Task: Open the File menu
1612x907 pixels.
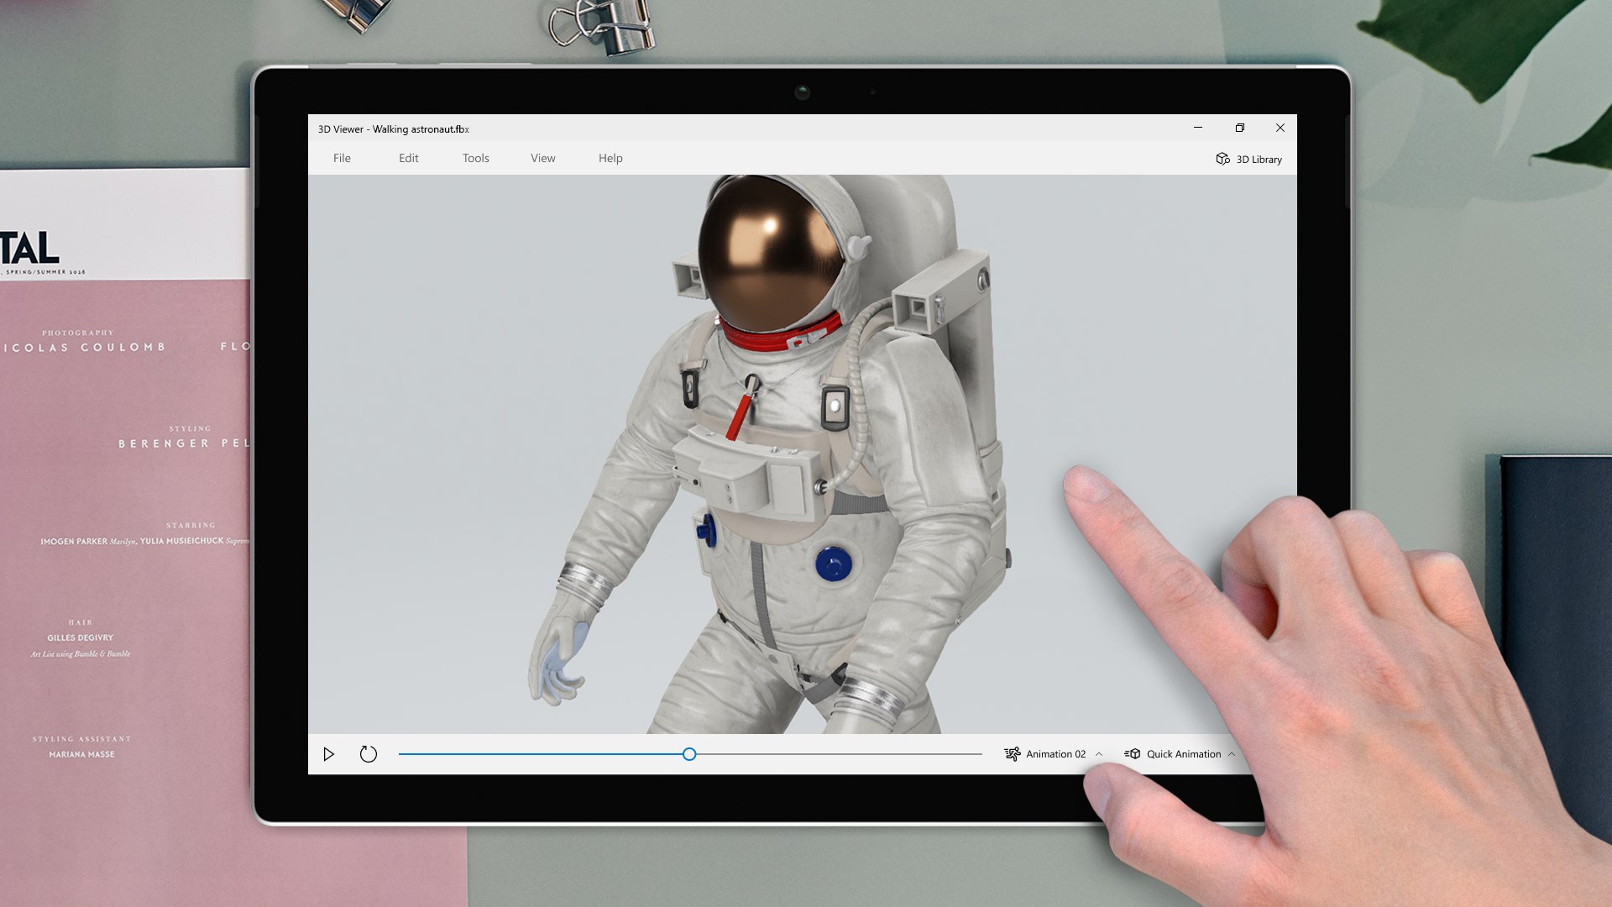Action: [342, 158]
